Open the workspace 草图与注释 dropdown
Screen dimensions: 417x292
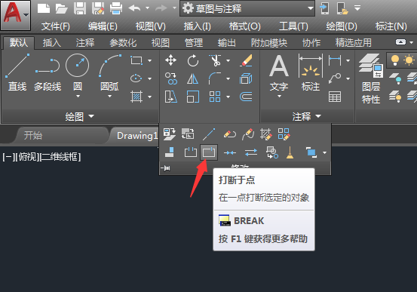pyautogui.click(x=247, y=9)
